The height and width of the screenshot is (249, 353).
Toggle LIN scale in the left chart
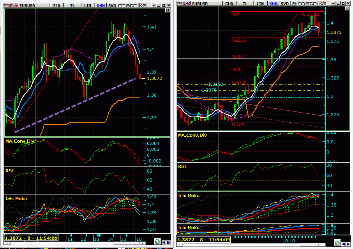[x=86, y=5]
